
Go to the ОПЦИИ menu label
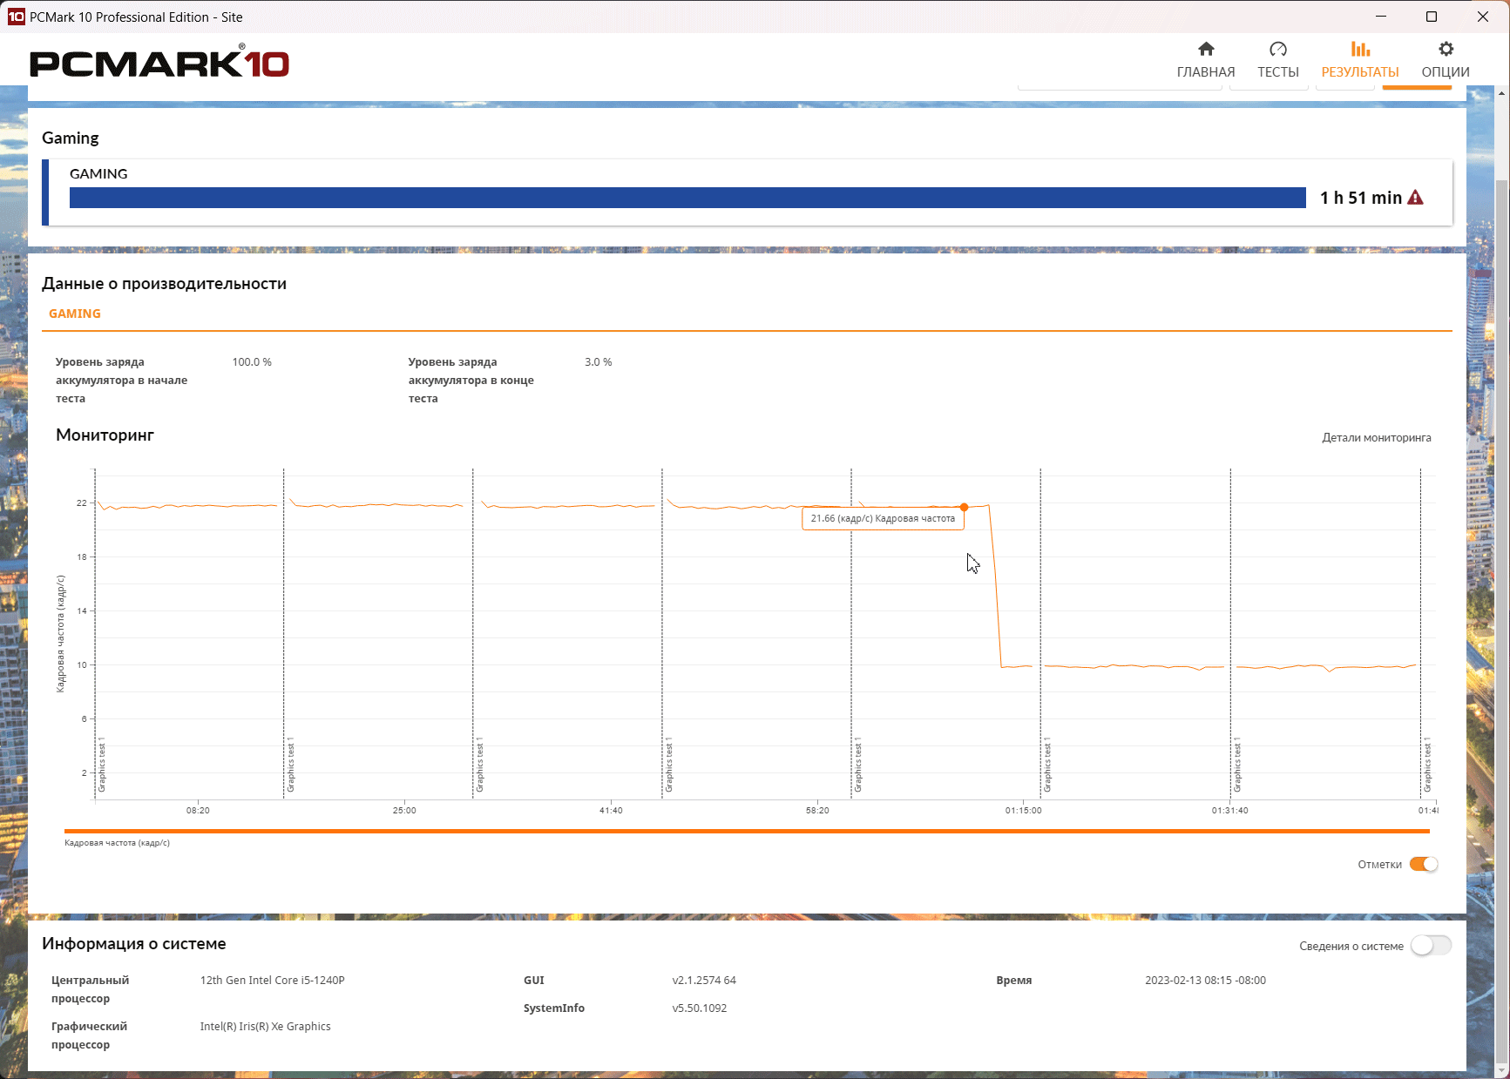coord(1446,72)
